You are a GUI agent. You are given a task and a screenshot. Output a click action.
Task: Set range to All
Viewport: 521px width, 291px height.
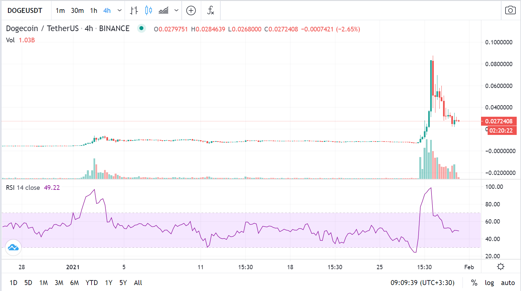(x=138, y=283)
